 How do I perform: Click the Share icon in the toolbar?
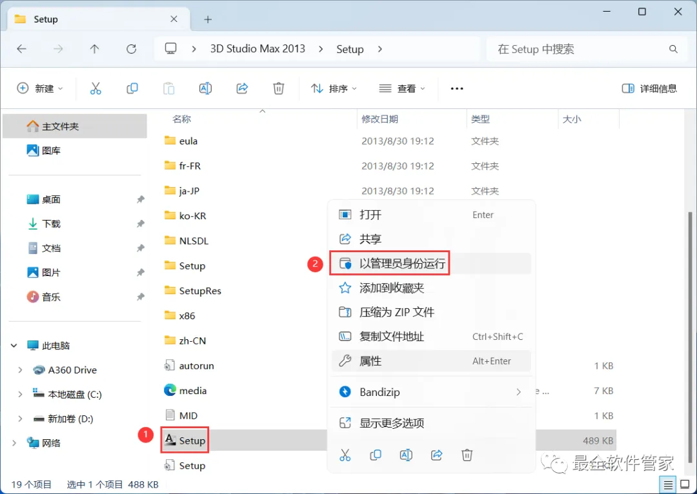242,88
